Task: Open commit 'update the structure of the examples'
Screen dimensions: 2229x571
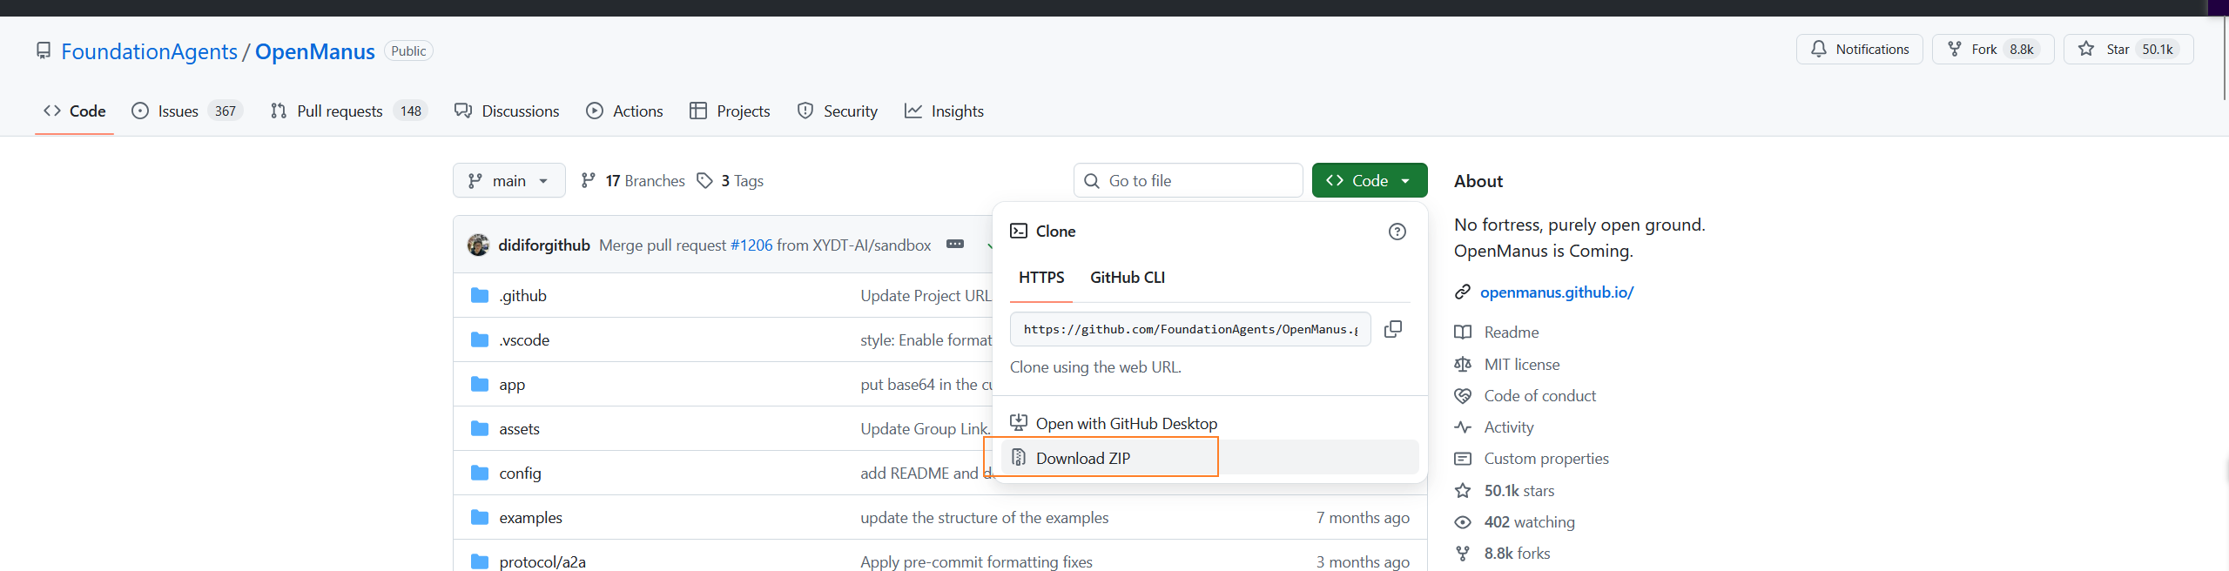Action: tap(985, 518)
